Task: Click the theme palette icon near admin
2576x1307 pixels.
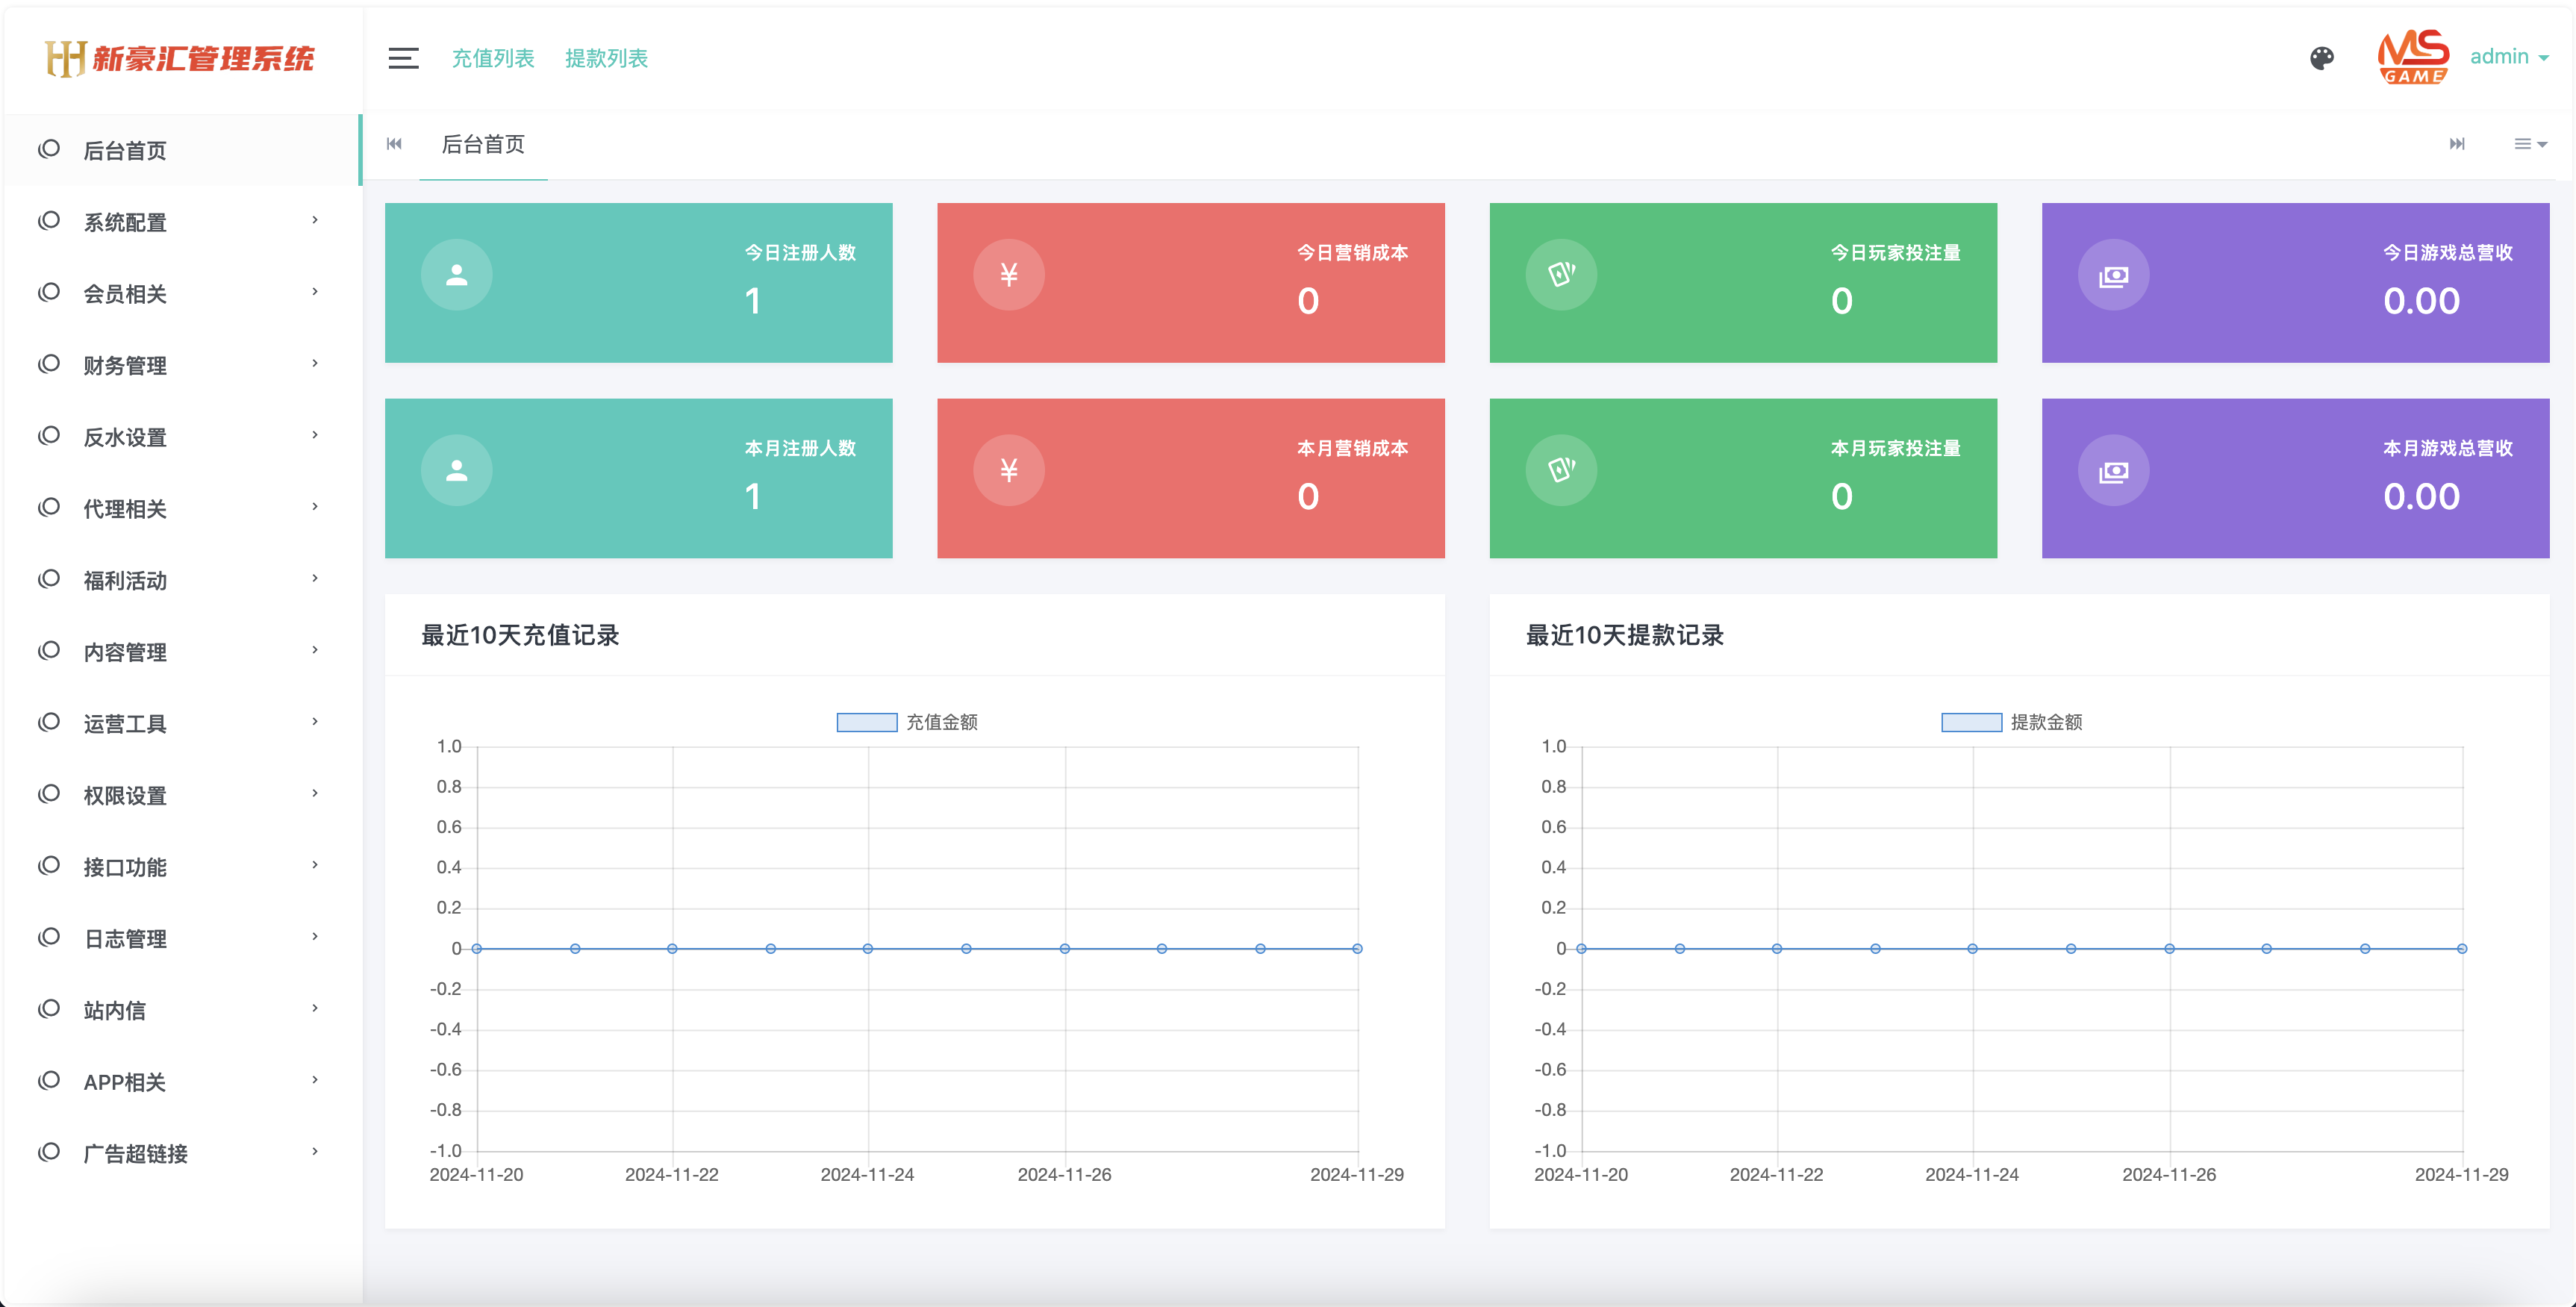Action: (2322, 58)
